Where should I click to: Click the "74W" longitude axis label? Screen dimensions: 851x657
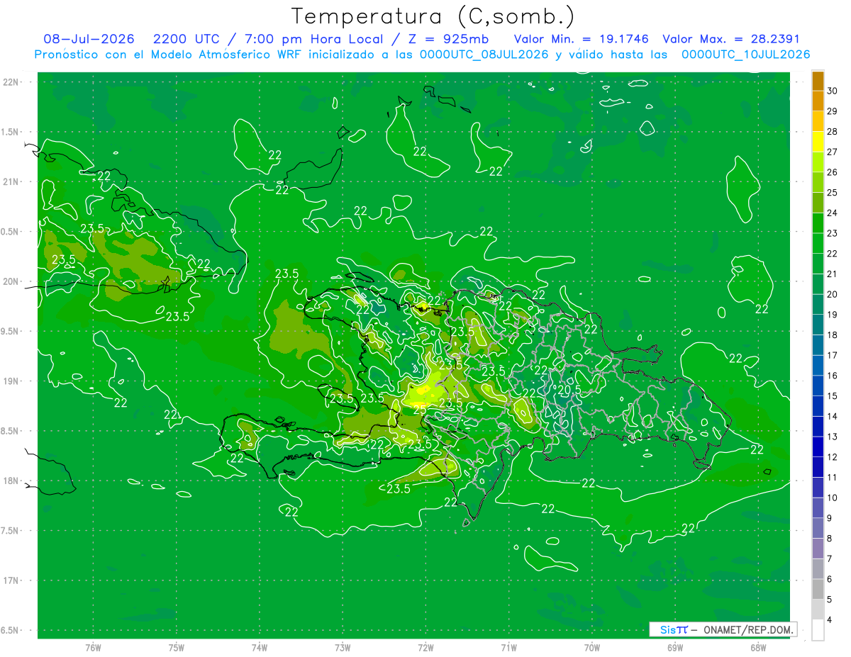[260, 647]
